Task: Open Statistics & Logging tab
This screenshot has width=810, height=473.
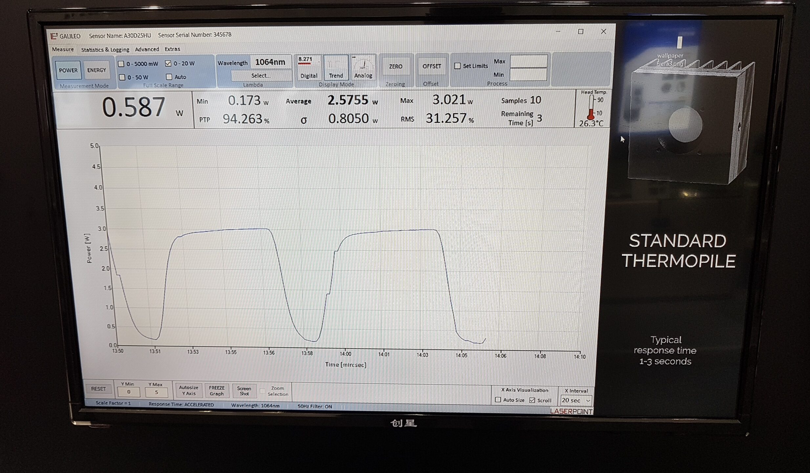Action: click(105, 50)
